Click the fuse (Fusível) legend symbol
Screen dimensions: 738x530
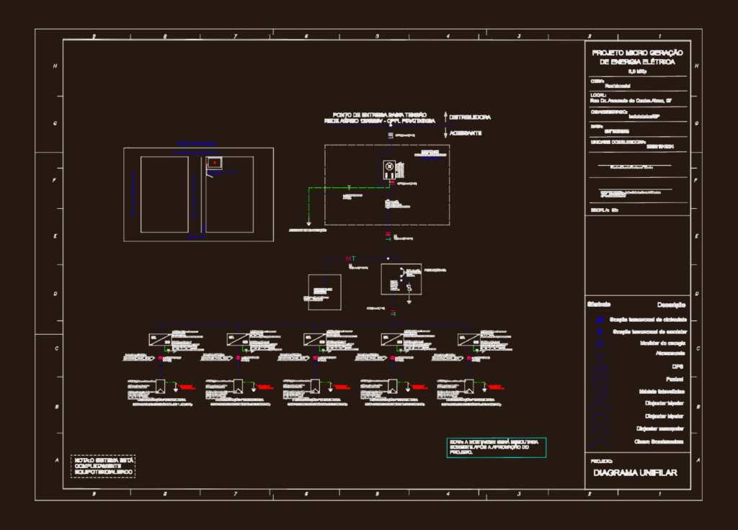point(600,379)
